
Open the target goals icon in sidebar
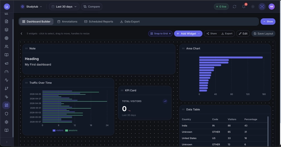pyautogui.click(x=6, y=38)
